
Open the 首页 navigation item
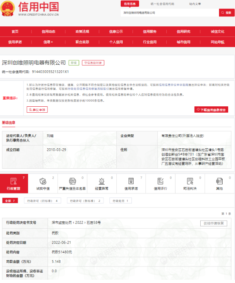tap(15, 32)
